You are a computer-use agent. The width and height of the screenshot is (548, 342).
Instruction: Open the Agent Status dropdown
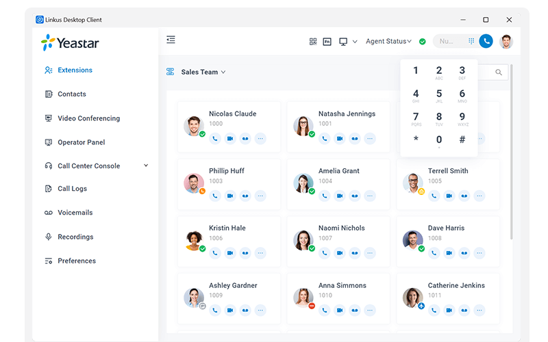(x=388, y=41)
